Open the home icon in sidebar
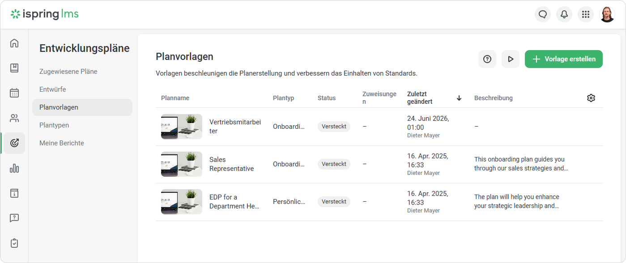 click(14, 43)
